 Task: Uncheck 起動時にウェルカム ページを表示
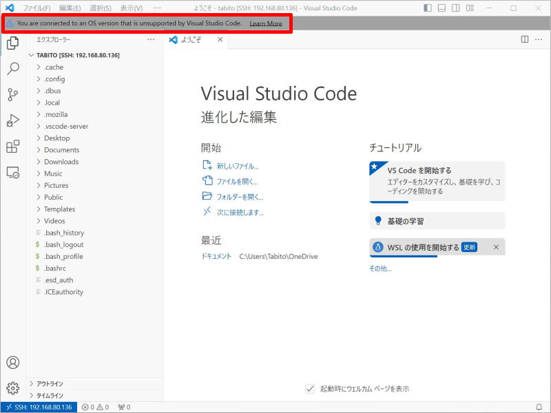pos(311,388)
